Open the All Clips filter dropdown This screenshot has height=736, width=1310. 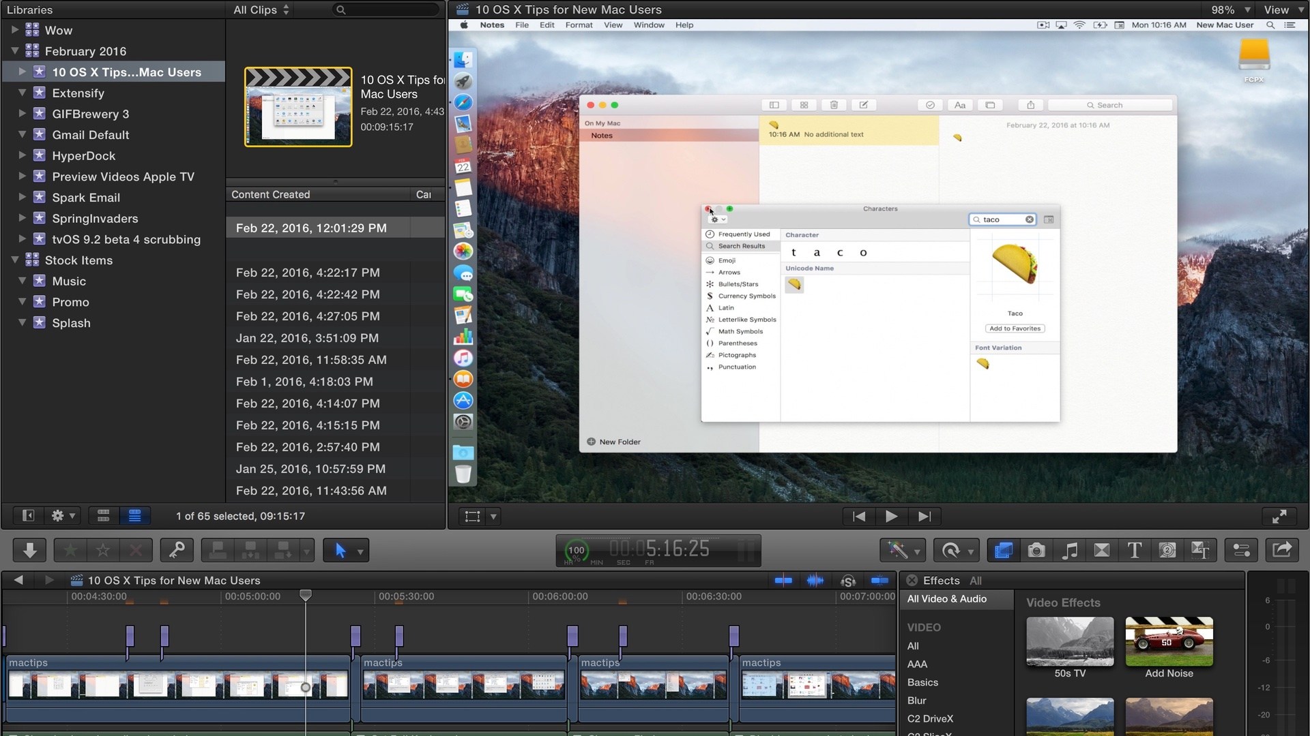pyautogui.click(x=259, y=10)
